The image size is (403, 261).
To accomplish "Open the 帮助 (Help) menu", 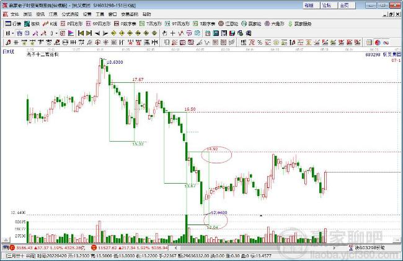I will point(147,14).
